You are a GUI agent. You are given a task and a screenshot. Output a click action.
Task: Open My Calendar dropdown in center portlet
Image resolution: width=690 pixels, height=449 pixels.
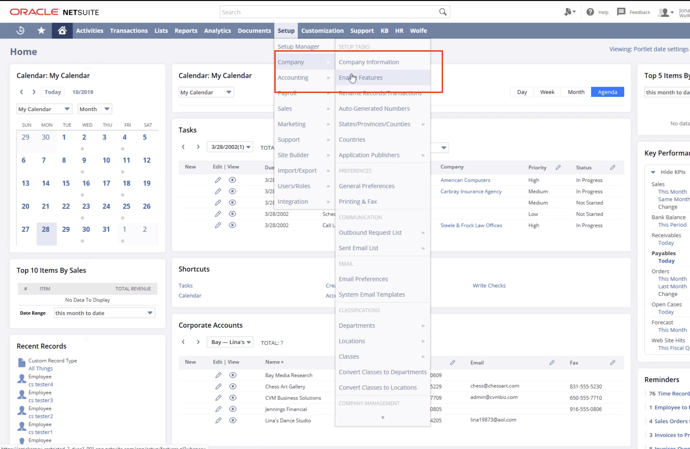click(x=206, y=92)
